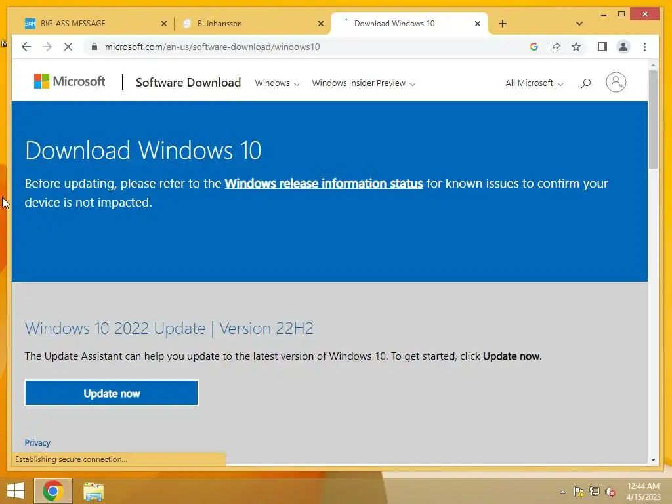
Task: Click the Update now button
Action: (x=112, y=393)
